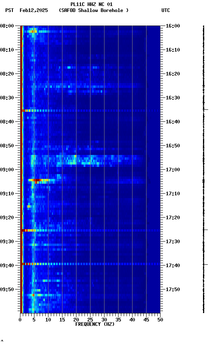Click the 30 Hz frequency tick label
The image size is (221, 345).
tap(104, 320)
